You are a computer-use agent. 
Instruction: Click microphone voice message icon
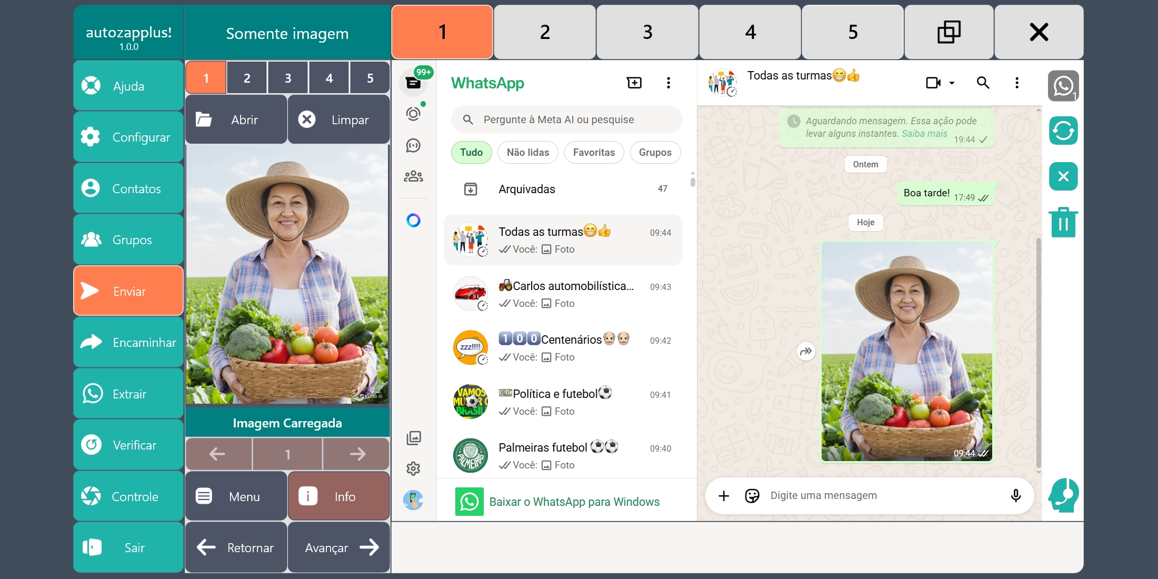1015,495
